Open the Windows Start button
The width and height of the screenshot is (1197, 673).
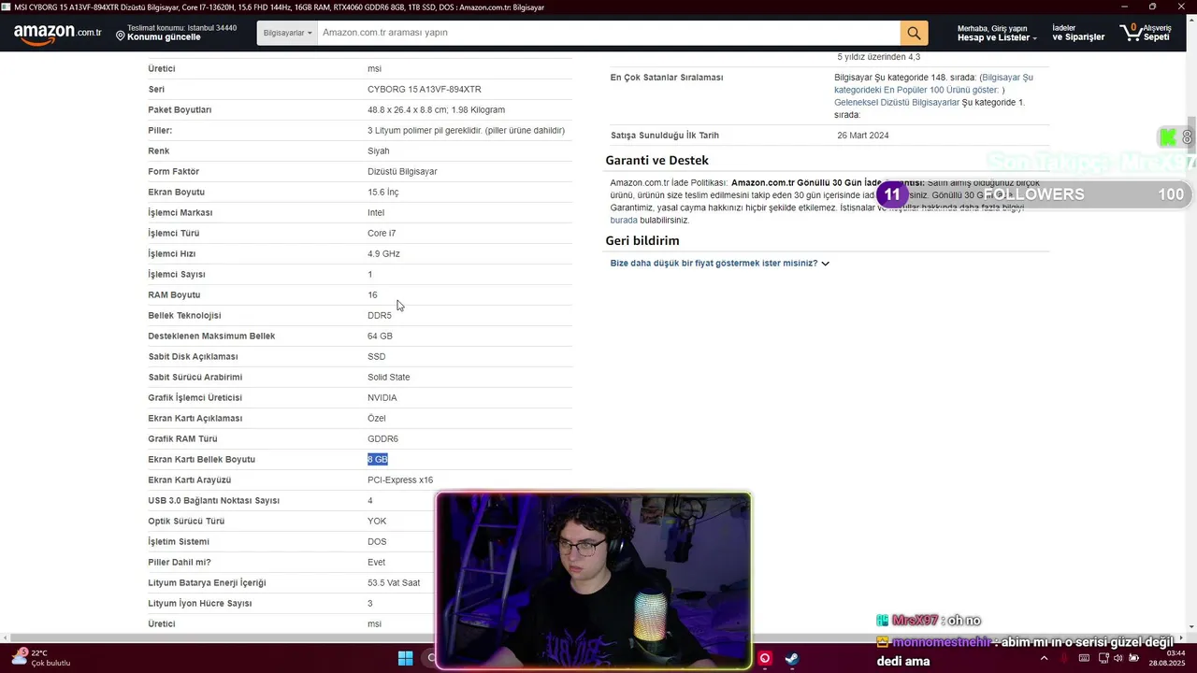(x=405, y=658)
